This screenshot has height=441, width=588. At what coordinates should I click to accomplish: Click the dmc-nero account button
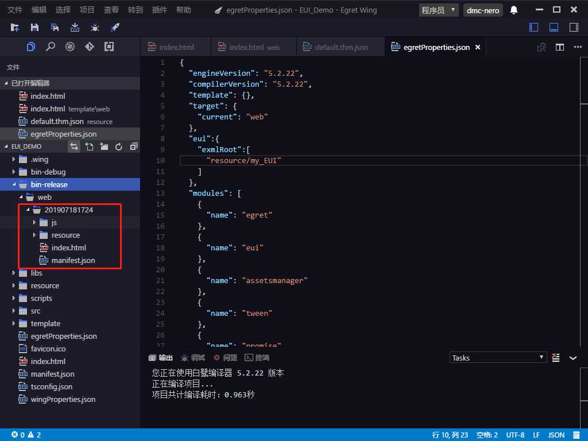(x=482, y=10)
